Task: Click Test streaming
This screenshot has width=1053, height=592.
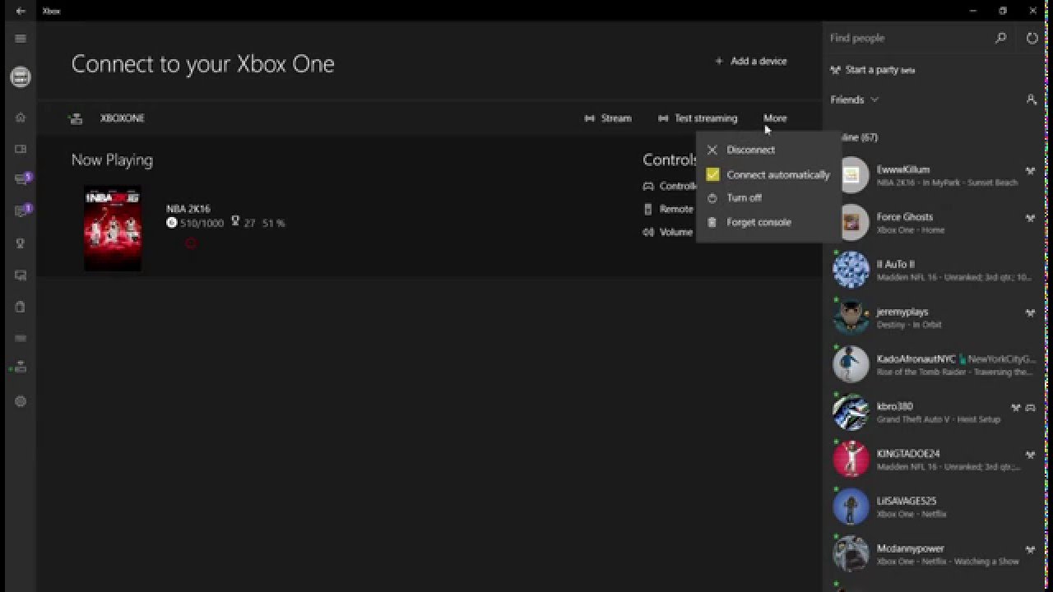Action: [698, 118]
